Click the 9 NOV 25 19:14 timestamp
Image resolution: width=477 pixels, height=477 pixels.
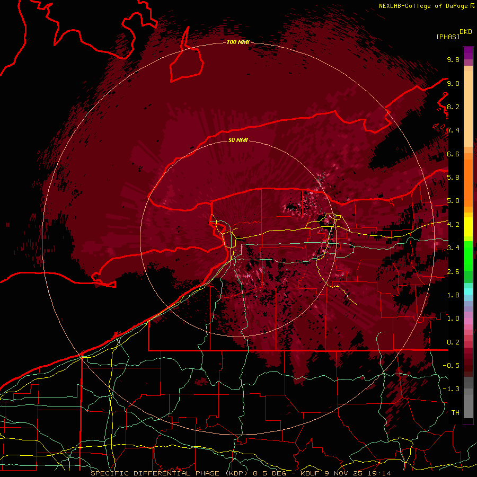[358, 473]
